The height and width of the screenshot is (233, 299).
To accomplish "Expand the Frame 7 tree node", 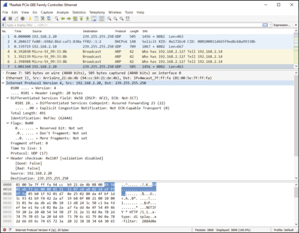I will [x=3, y=73].
